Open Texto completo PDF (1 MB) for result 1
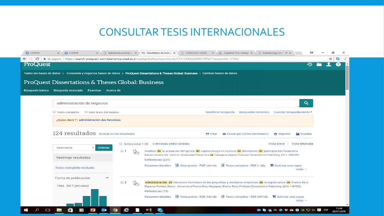Screen dimensions: 384x216 (243, 165)
